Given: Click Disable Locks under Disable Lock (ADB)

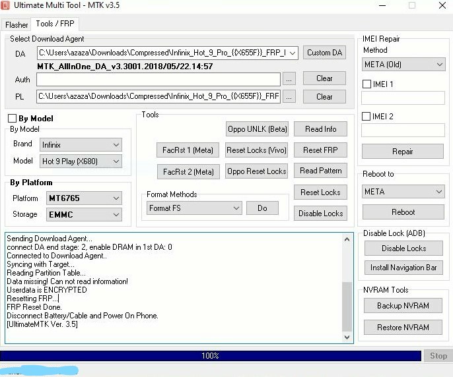Looking at the screenshot, I should point(403,248).
